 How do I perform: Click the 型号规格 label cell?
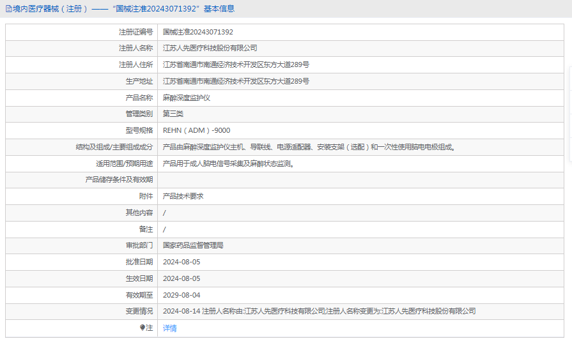point(81,130)
